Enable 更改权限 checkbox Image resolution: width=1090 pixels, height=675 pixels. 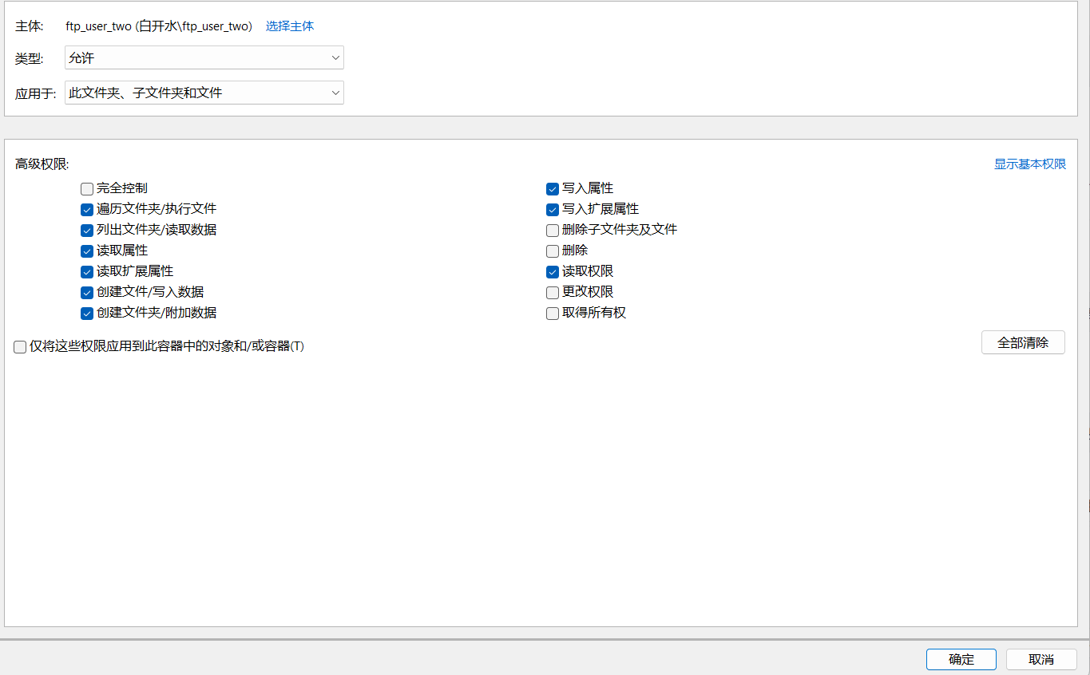point(553,293)
